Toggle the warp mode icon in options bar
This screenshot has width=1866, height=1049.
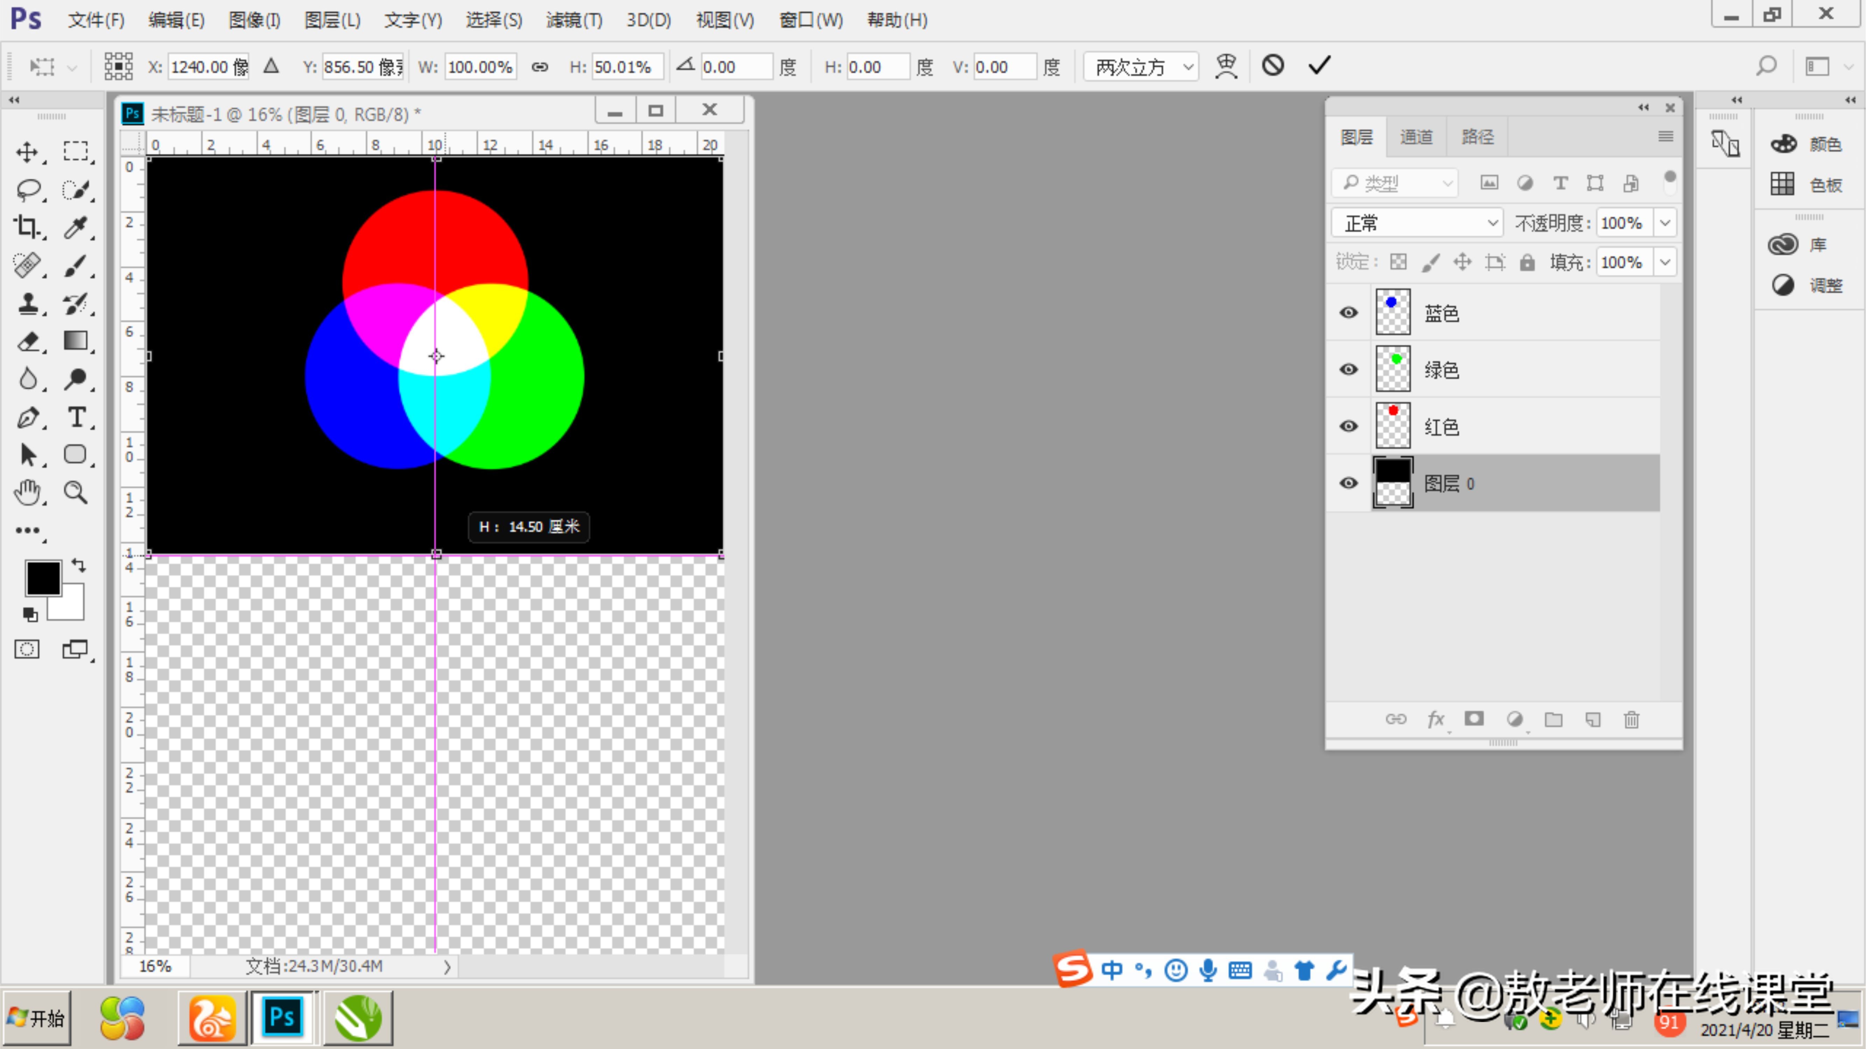point(1226,66)
